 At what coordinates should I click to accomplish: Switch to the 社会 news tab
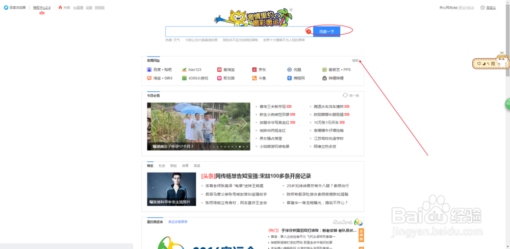(x=162, y=166)
